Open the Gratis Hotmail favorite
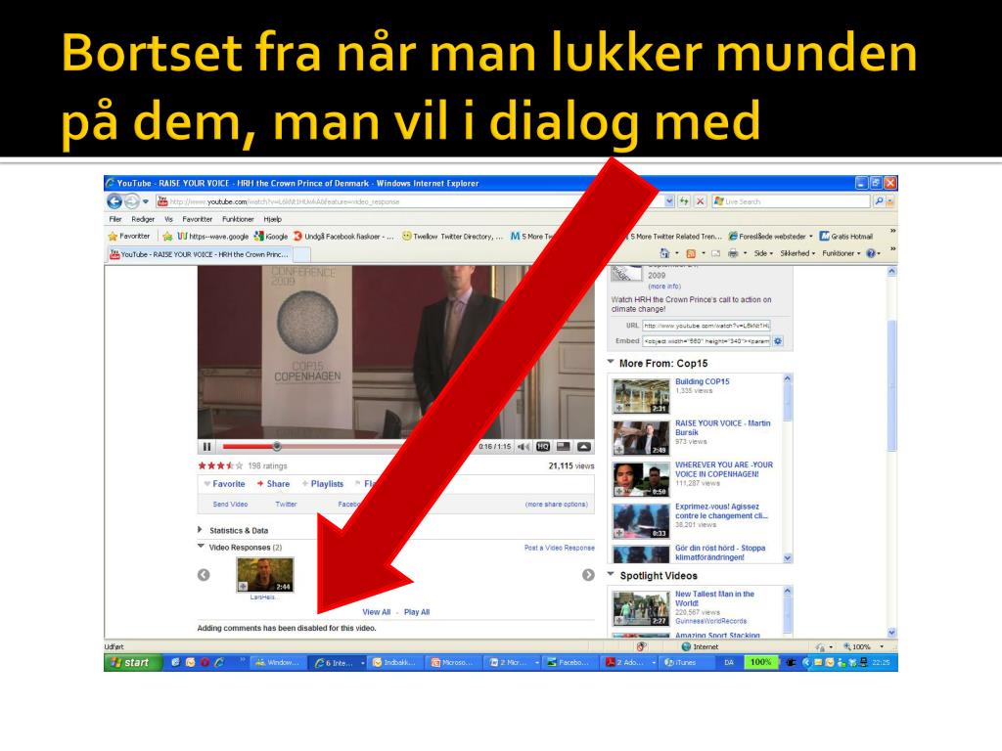 coord(846,237)
